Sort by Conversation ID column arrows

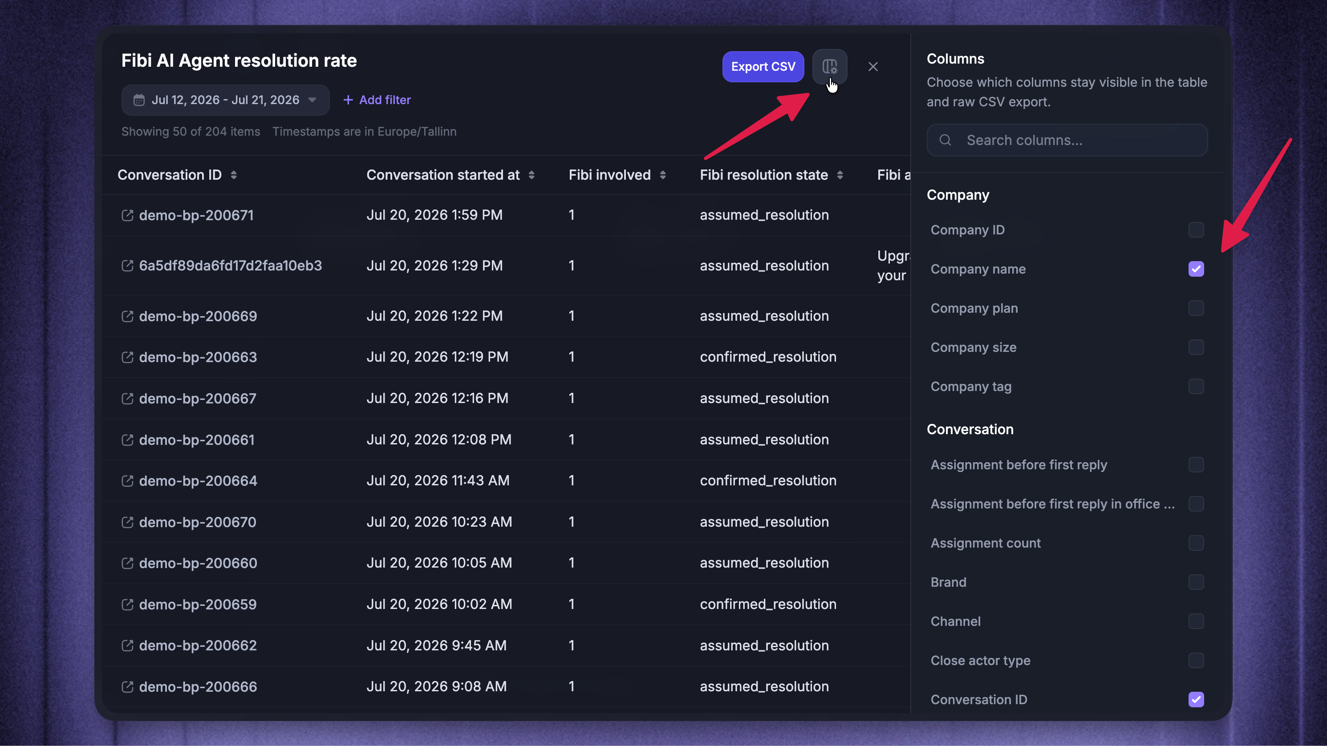pos(234,175)
